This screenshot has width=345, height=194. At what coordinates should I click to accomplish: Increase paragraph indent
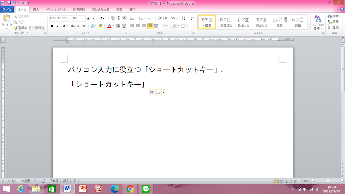point(165,18)
